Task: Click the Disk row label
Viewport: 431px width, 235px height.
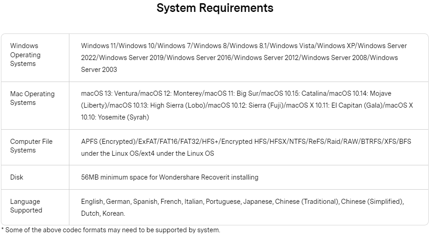Action: tap(17, 177)
